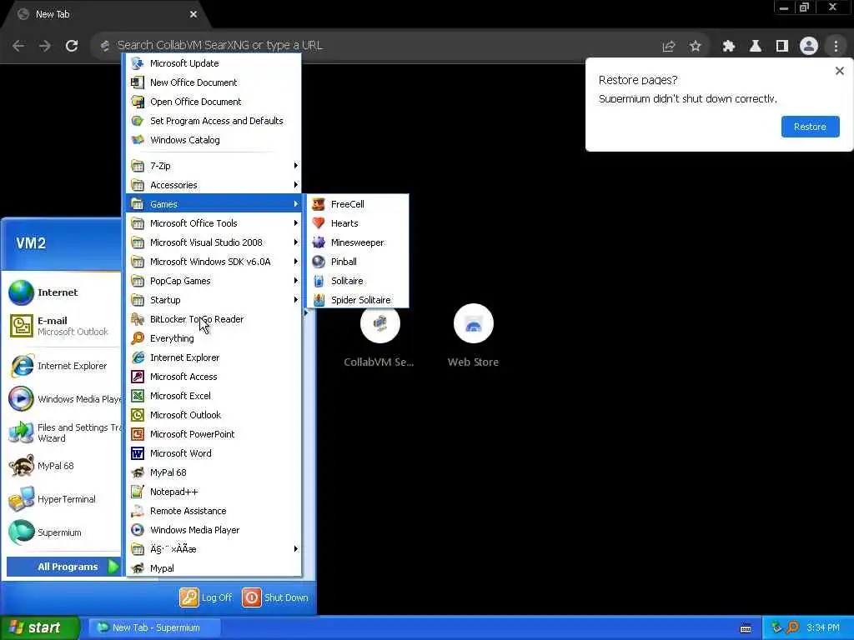Open Everything search program
Image resolution: width=854 pixels, height=640 pixels.
213,338
